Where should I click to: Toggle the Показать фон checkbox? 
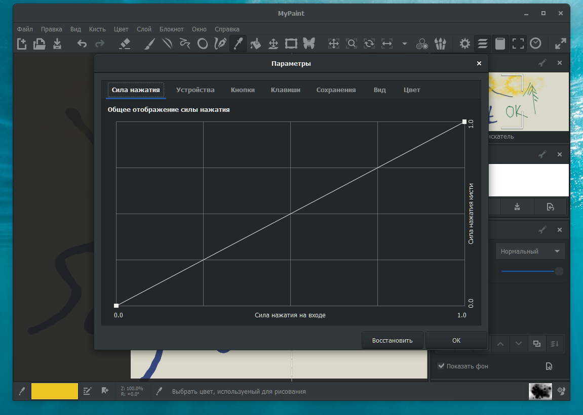[x=441, y=366]
